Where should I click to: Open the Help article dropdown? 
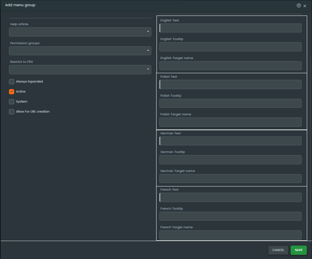coord(80,32)
